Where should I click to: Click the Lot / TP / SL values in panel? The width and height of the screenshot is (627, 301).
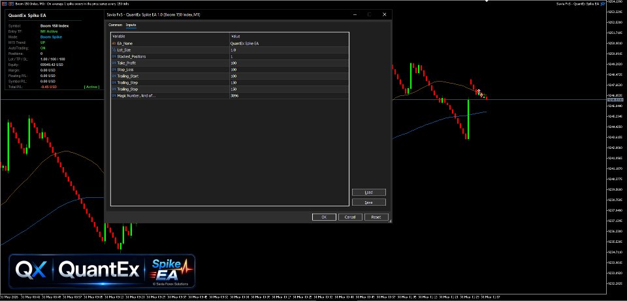click(53, 59)
